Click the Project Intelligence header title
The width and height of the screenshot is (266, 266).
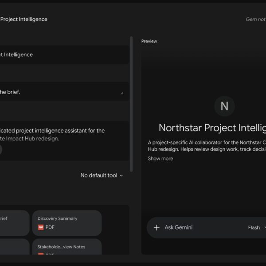coord(24,19)
